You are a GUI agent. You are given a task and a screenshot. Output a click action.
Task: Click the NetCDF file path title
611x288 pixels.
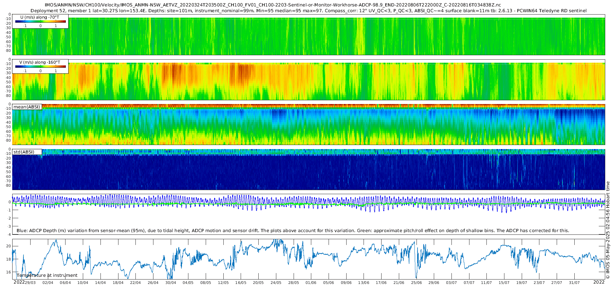(x=273, y=5)
